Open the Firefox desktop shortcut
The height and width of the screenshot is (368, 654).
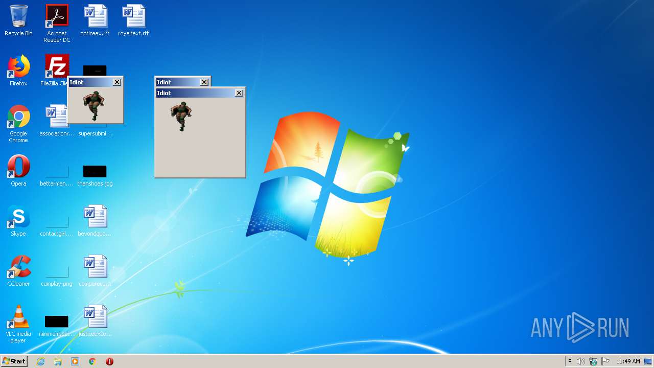[x=18, y=71]
